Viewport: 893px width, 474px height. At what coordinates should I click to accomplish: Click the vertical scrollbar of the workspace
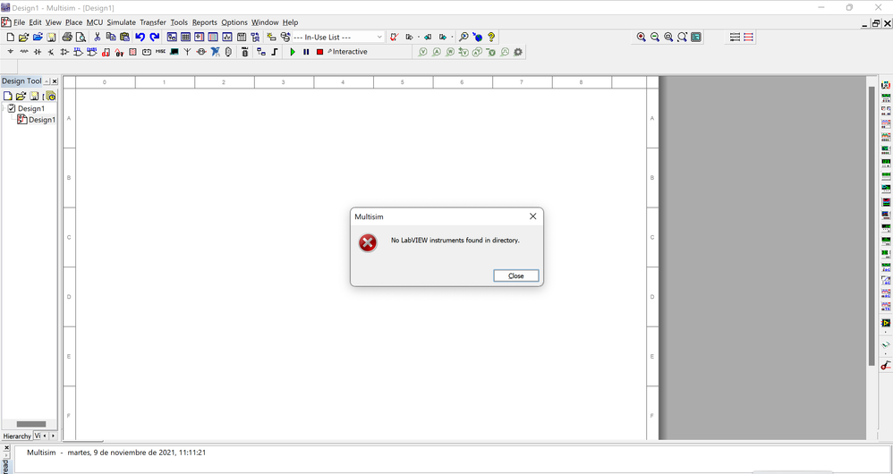tap(871, 226)
